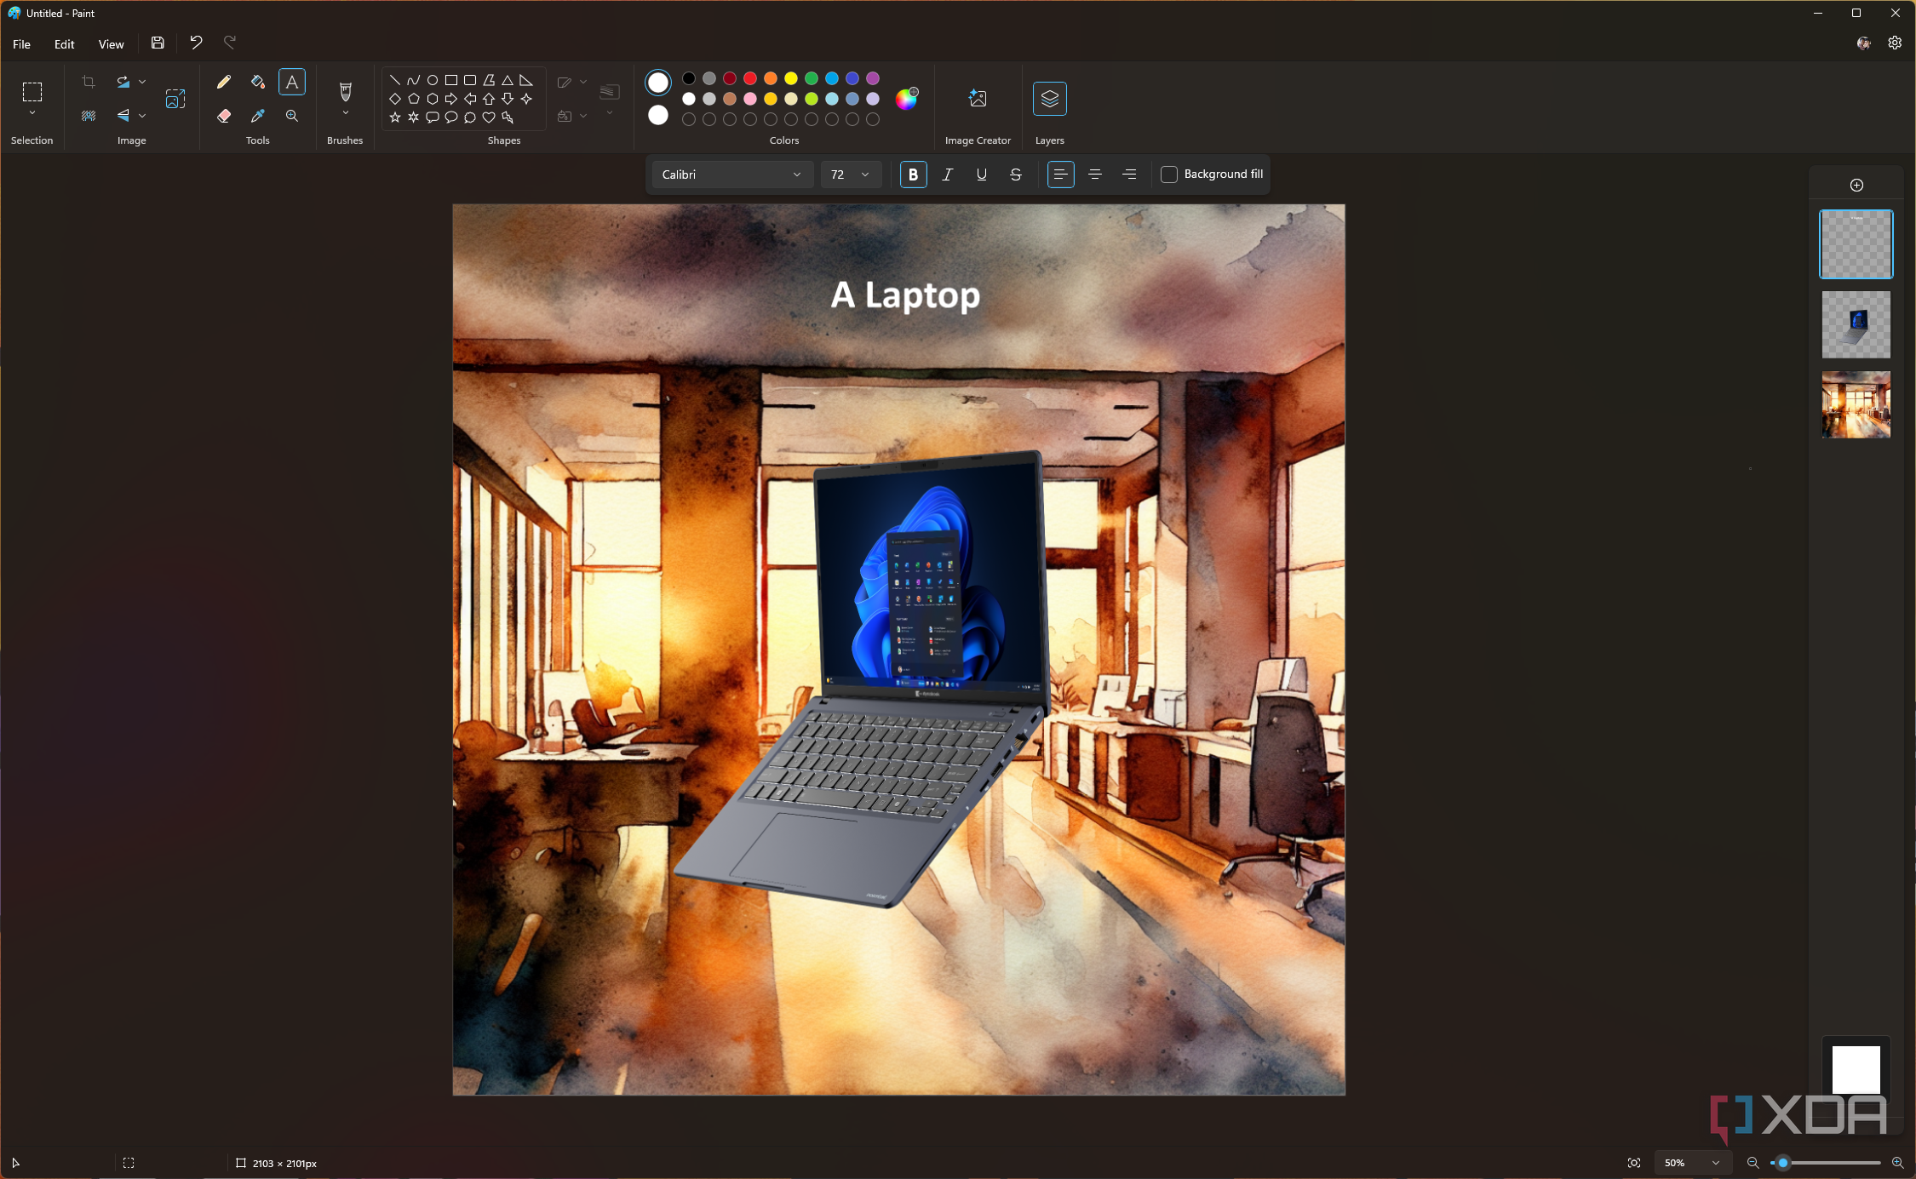The height and width of the screenshot is (1179, 1916).
Task: Pick the Oval shape
Action: (433, 80)
